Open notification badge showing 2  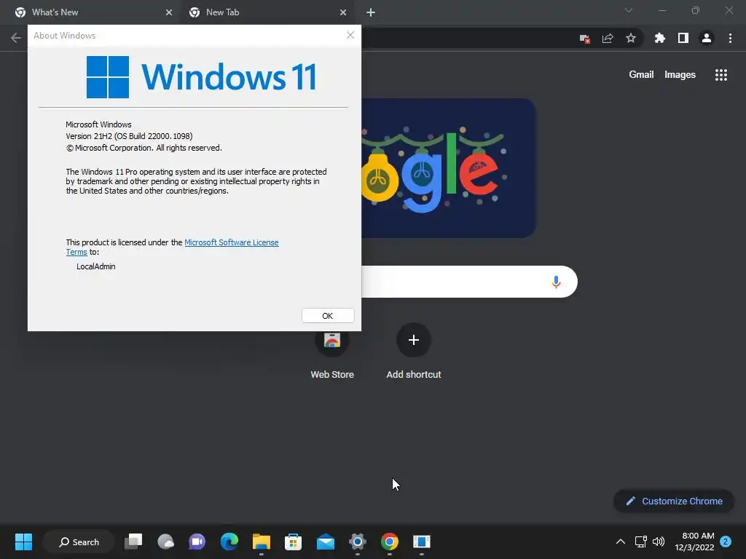(726, 542)
